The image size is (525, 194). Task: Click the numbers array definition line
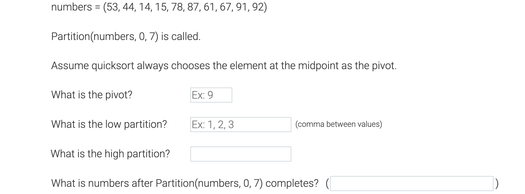(159, 7)
